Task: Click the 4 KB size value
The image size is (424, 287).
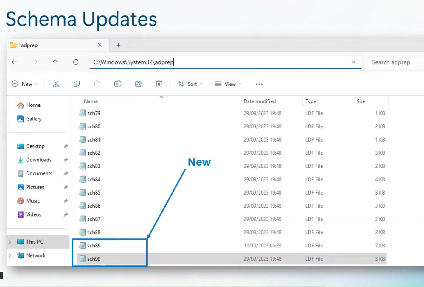Action: coord(380,179)
